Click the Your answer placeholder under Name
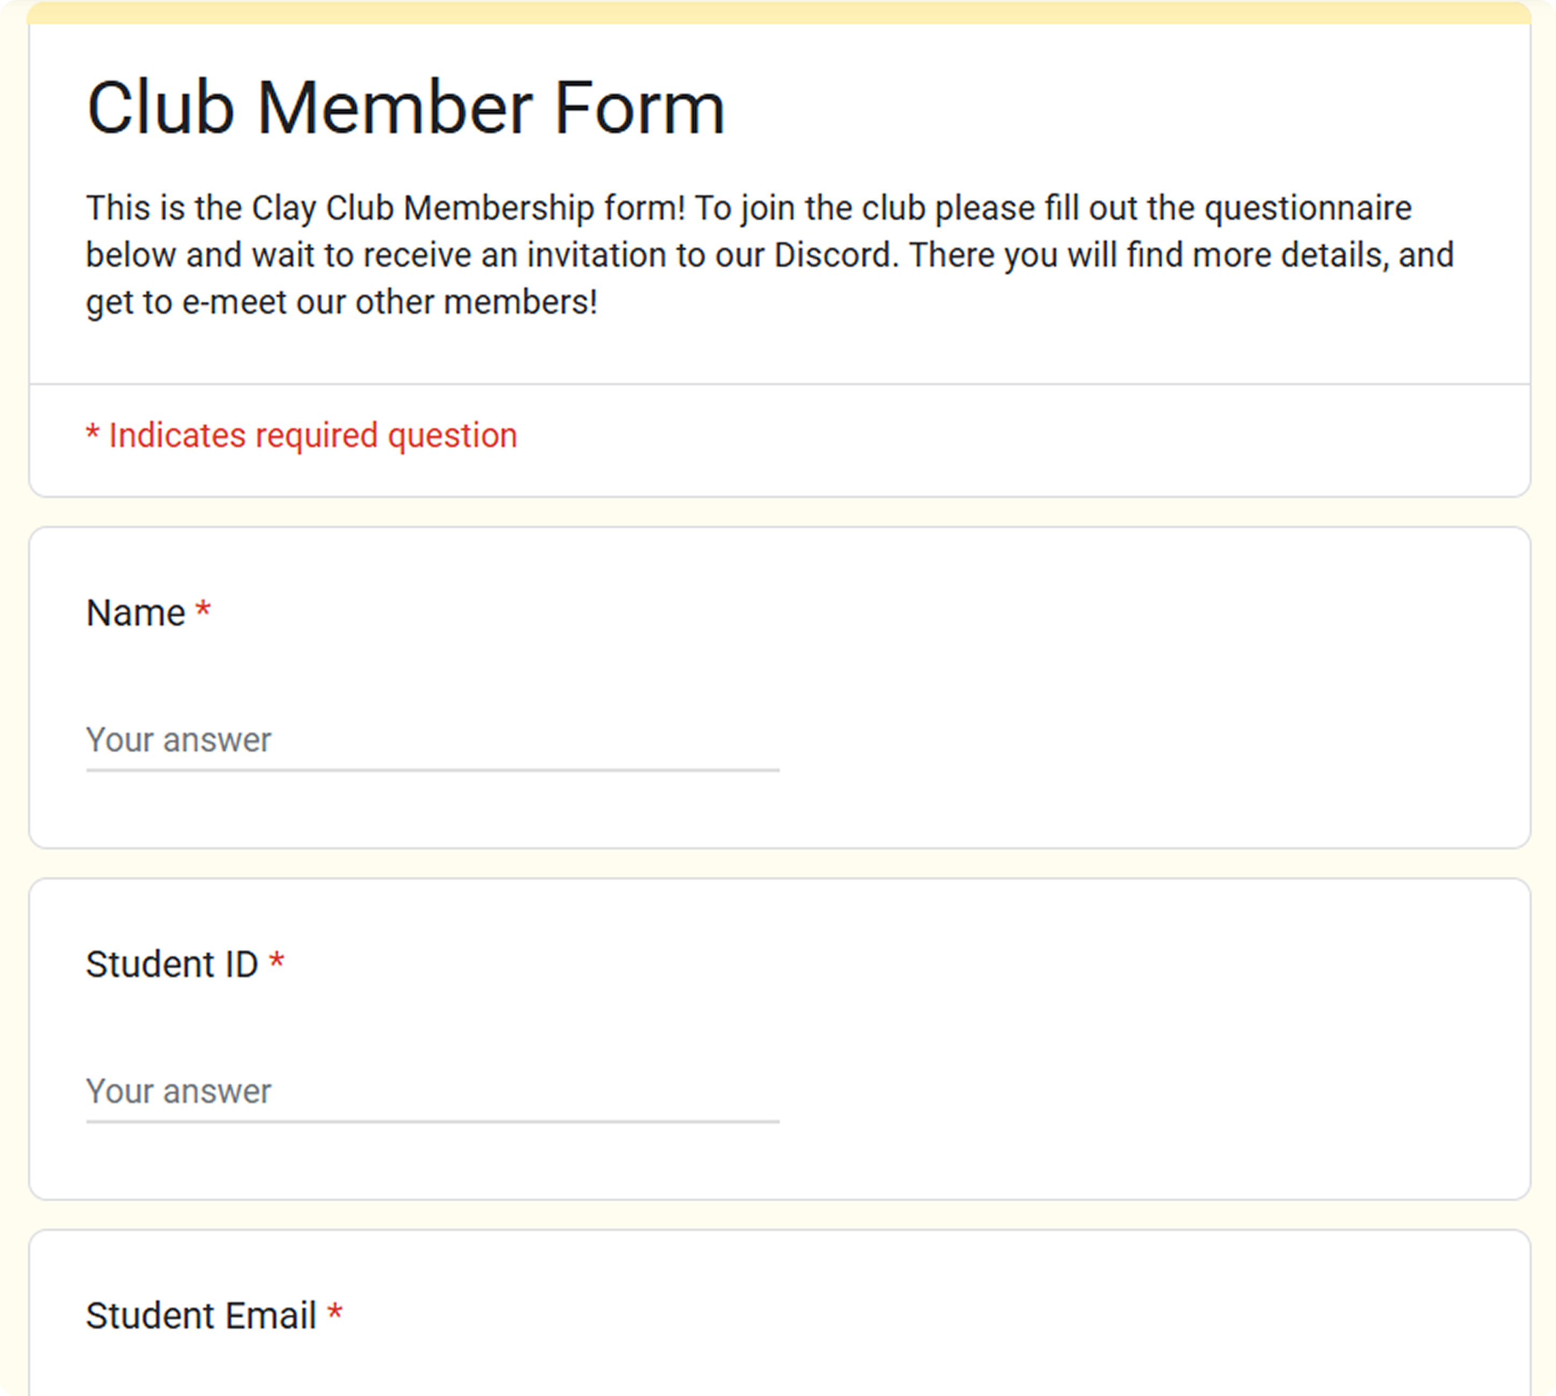Screen dimensions: 1556x1396 click(x=178, y=740)
